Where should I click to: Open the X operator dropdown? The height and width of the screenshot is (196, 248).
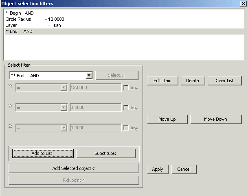pos(64,87)
